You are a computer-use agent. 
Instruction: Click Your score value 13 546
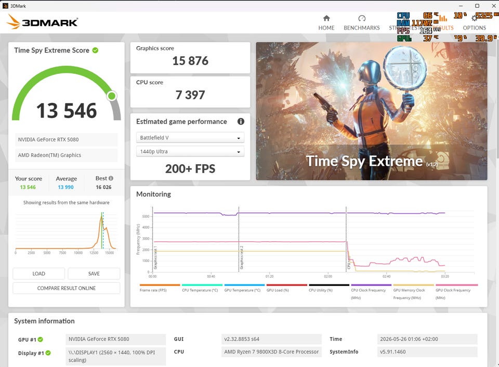(x=28, y=187)
